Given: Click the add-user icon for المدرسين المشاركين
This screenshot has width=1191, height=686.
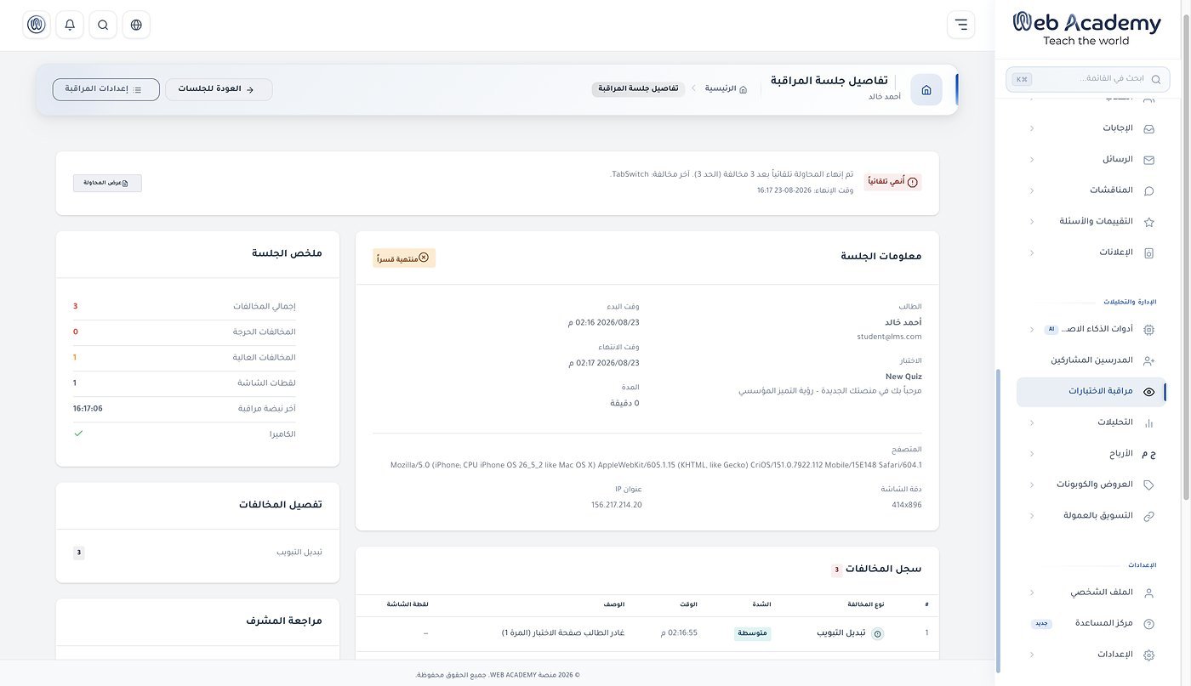Looking at the screenshot, I should coord(1148,360).
